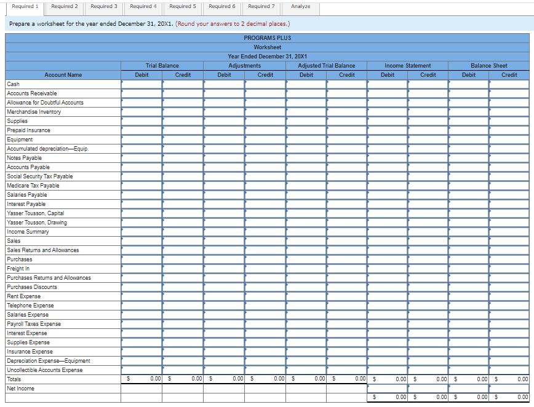Select Allowance for Doubtful Accounts Trial Balance Credit cell
This screenshot has width=534, height=407.
183,103
